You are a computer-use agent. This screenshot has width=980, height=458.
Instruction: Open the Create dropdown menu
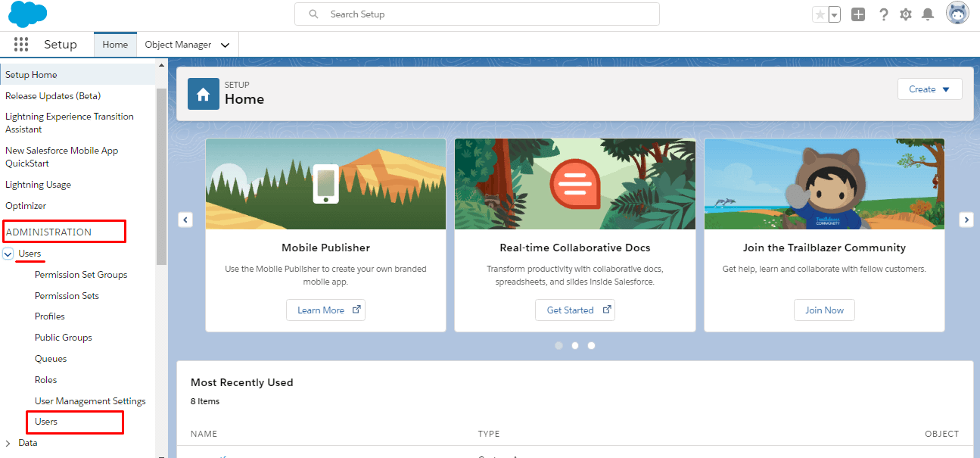(929, 89)
